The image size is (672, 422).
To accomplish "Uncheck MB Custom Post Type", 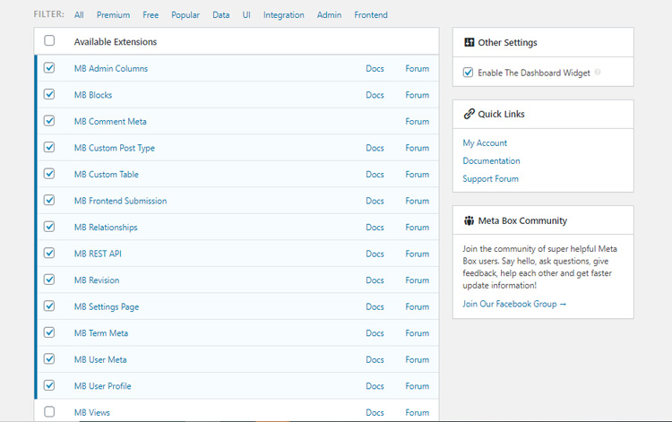I will [49, 148].
